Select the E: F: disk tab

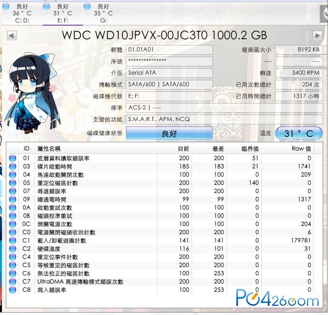point(63,14)
